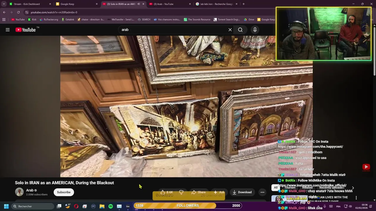Open the Live app taskbar icon
Screen dimensions: 376x211
tap(128, 206)
